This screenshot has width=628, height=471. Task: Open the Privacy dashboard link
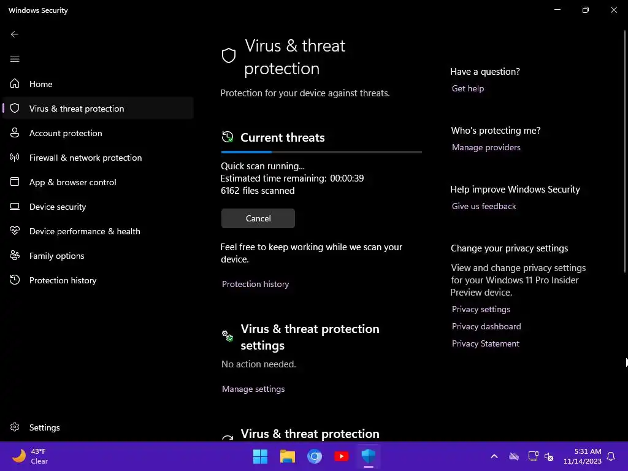[x=486, y=326]
